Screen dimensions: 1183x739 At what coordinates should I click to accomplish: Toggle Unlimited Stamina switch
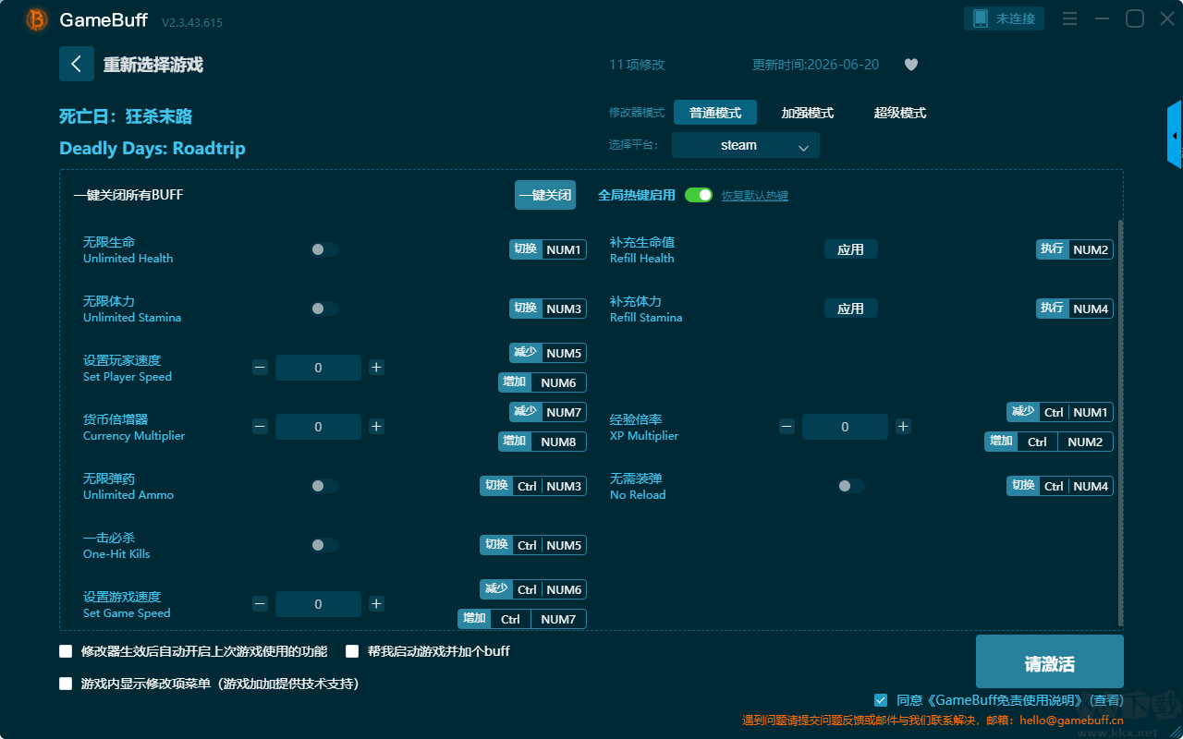coord(324,309)
